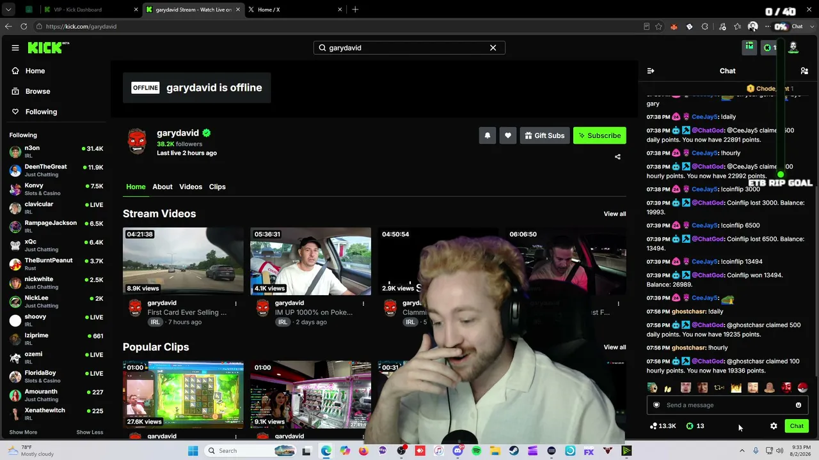Screen dimensions: 819x460
Task: Open chat users list icon
Action: [804, 71]
